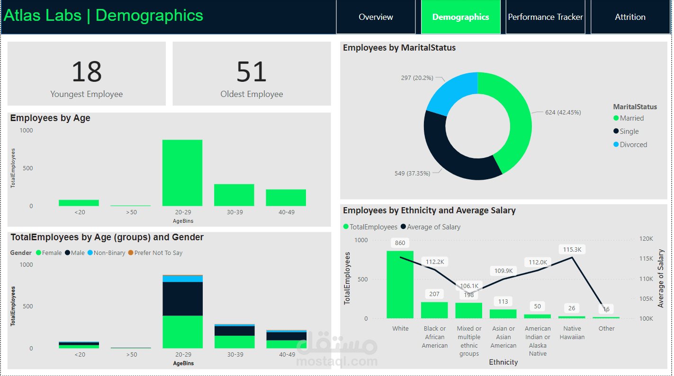This screenshot has height=376, width=674.
Task: Select the 30-39 bar in Employees by Age
Action: [x=234, y=195]
